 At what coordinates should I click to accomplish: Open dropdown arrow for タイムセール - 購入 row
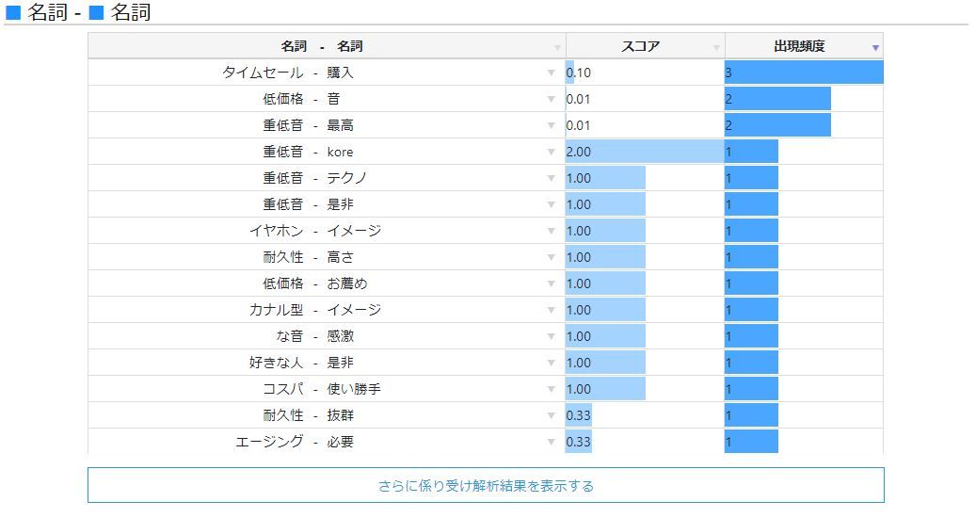click(x=552, y=73)
